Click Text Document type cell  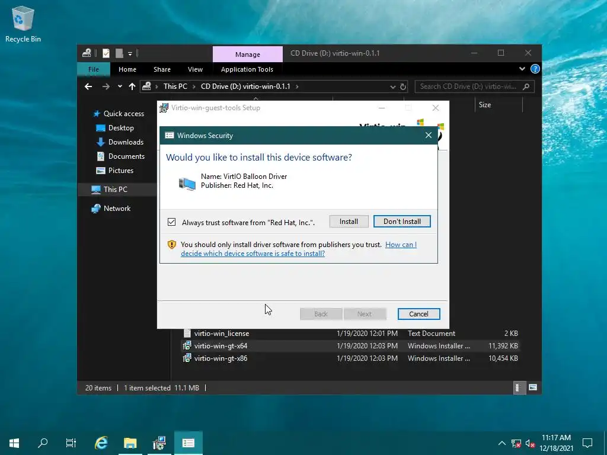[x=432, y=333]
